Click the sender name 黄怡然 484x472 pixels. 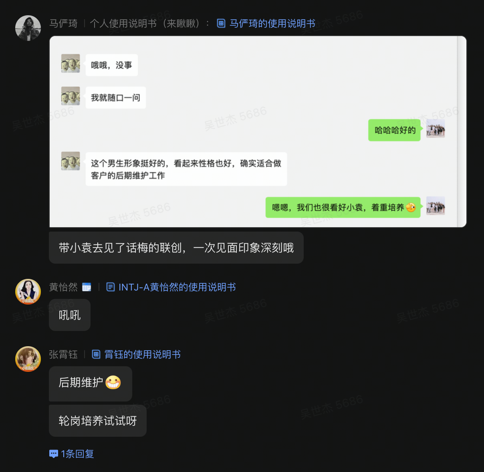point(63,287)
